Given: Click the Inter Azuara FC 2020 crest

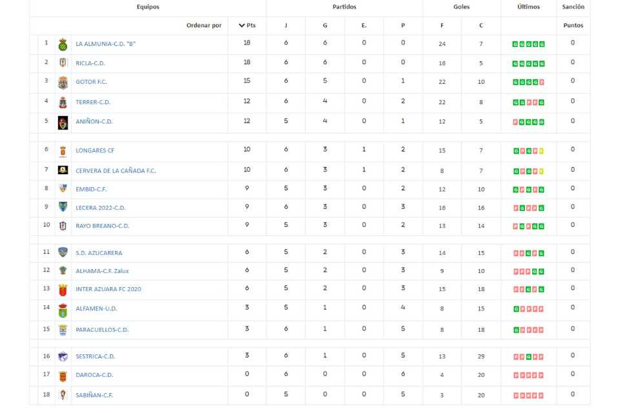Looking at the screenshot, I should 63,290.
